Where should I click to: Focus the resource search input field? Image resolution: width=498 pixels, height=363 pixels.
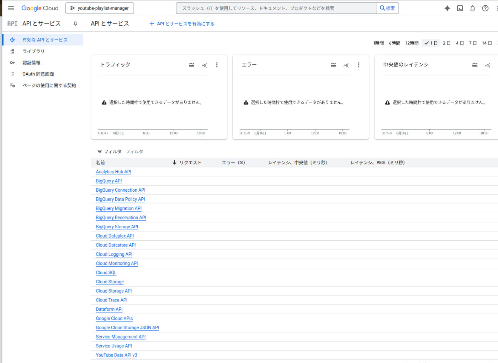click(276, 8)
